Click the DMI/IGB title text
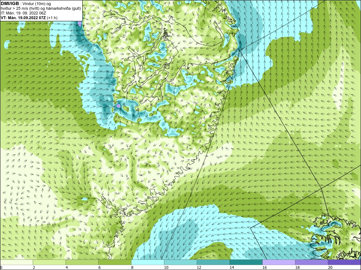The image size is (361, 270). pos(10,4)
